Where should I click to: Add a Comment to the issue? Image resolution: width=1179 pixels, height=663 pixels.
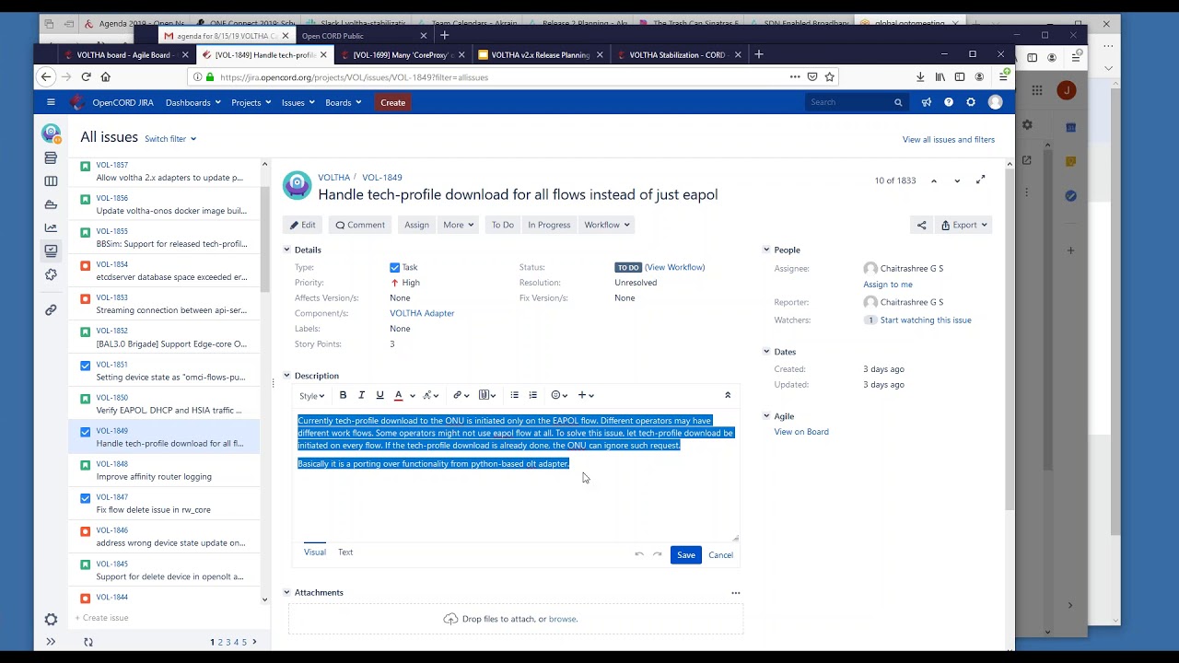[x=360, y=225]
